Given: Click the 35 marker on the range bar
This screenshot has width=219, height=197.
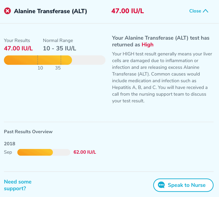Looking at the screenshot, I should [58, 68].
